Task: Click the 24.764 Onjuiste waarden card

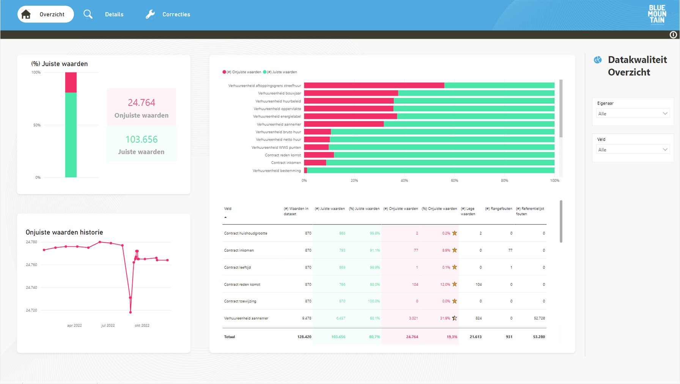Action: (x=141, y=107)
